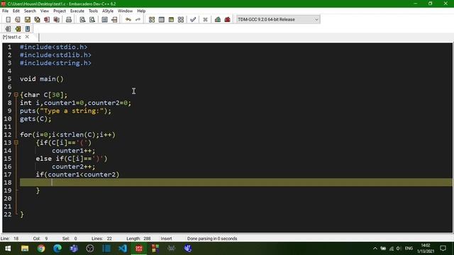Undo the last edit with the toolbar arrow
The width and height of the screenshot is (454, 255).
click(x=128, y=20)
